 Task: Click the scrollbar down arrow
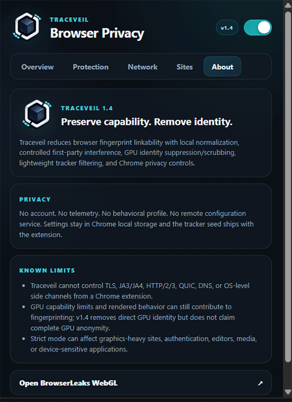(288, 392)
